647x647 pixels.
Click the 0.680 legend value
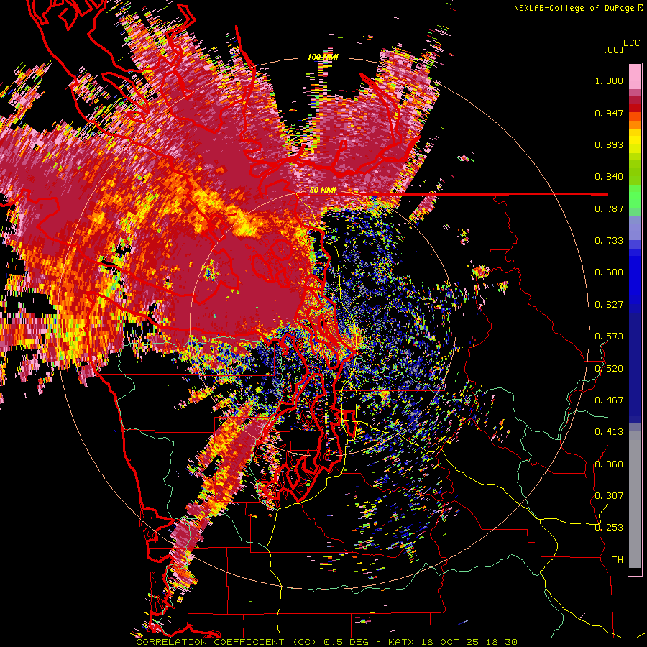pyautogui.click(x=609, y=272)
